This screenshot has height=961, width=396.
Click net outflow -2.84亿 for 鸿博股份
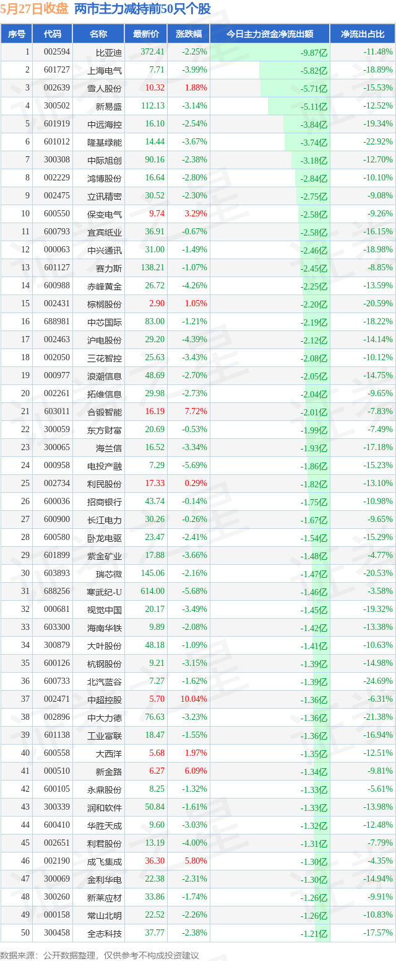coord(314,179)
